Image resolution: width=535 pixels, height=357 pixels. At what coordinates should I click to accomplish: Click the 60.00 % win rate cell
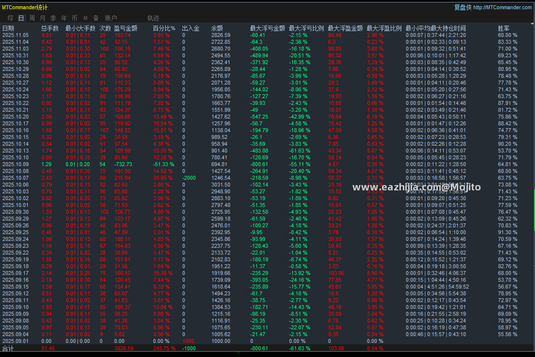coord(508,35)
